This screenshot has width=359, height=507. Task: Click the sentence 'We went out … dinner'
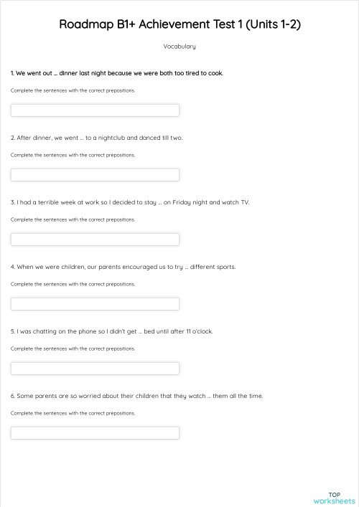coord(117,73)
